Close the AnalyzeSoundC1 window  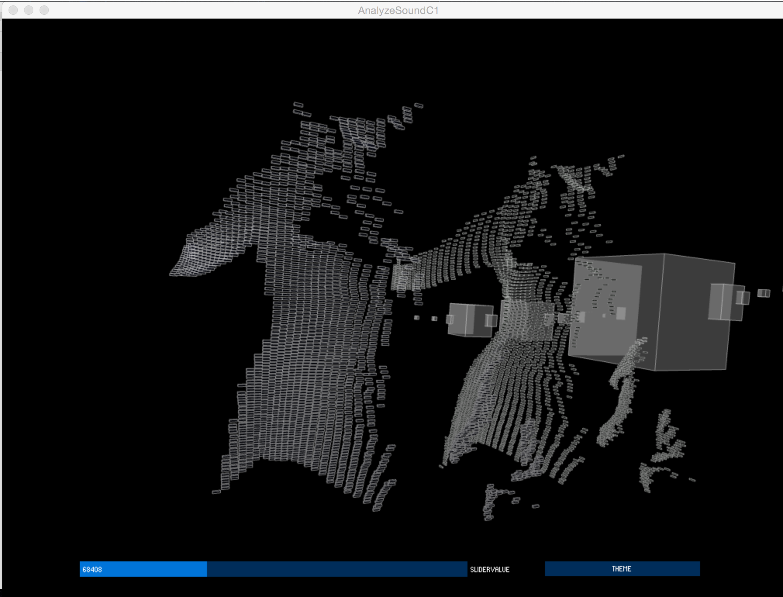pyautogui.click(x=13, y=10)
